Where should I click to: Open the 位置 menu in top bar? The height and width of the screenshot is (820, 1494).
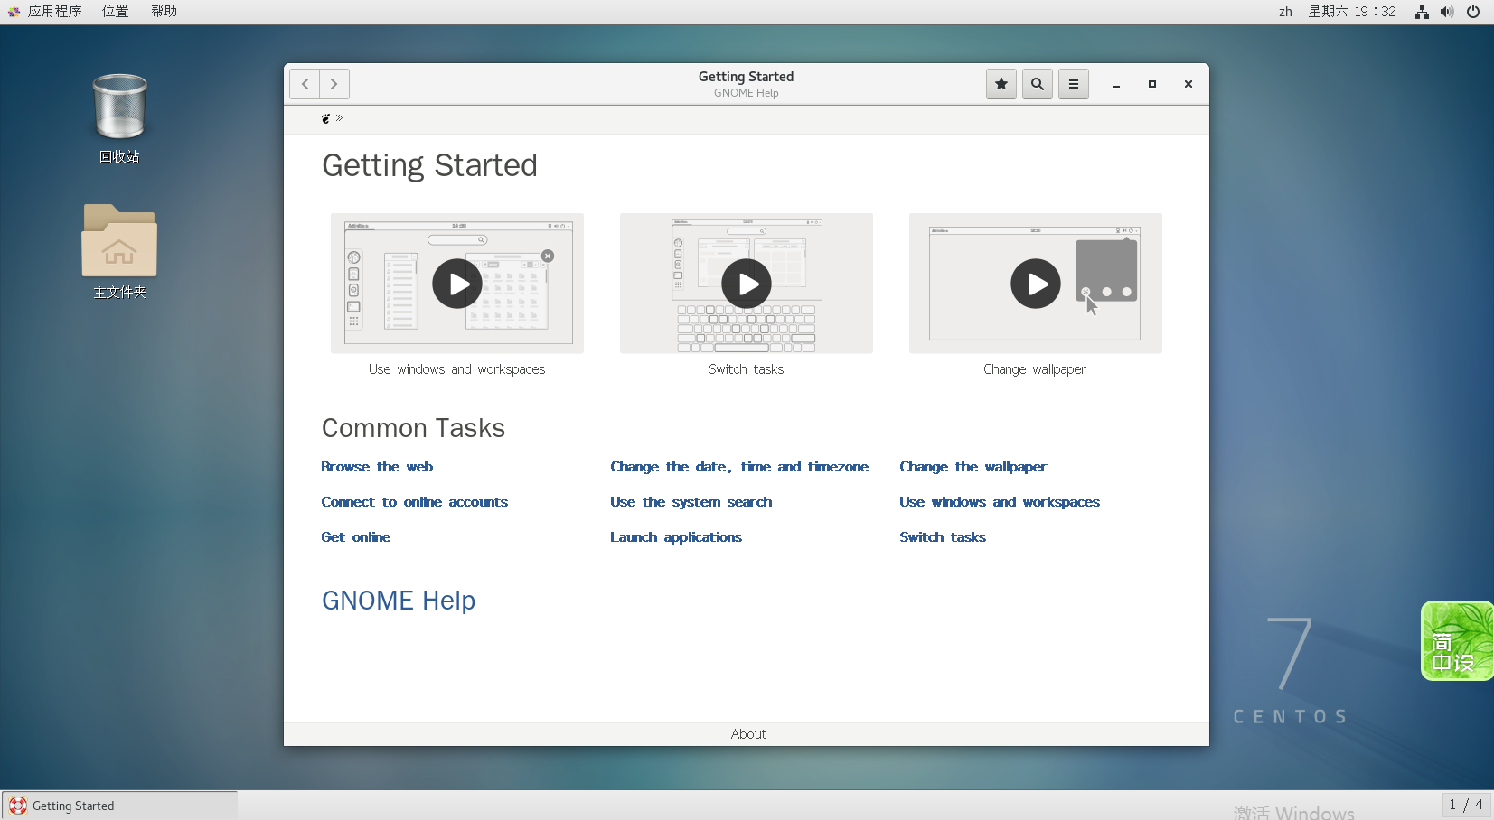pos(115,12)
